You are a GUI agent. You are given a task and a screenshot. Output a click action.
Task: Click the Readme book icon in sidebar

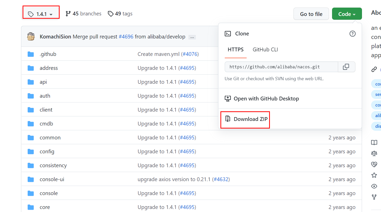tap(374, 143)
